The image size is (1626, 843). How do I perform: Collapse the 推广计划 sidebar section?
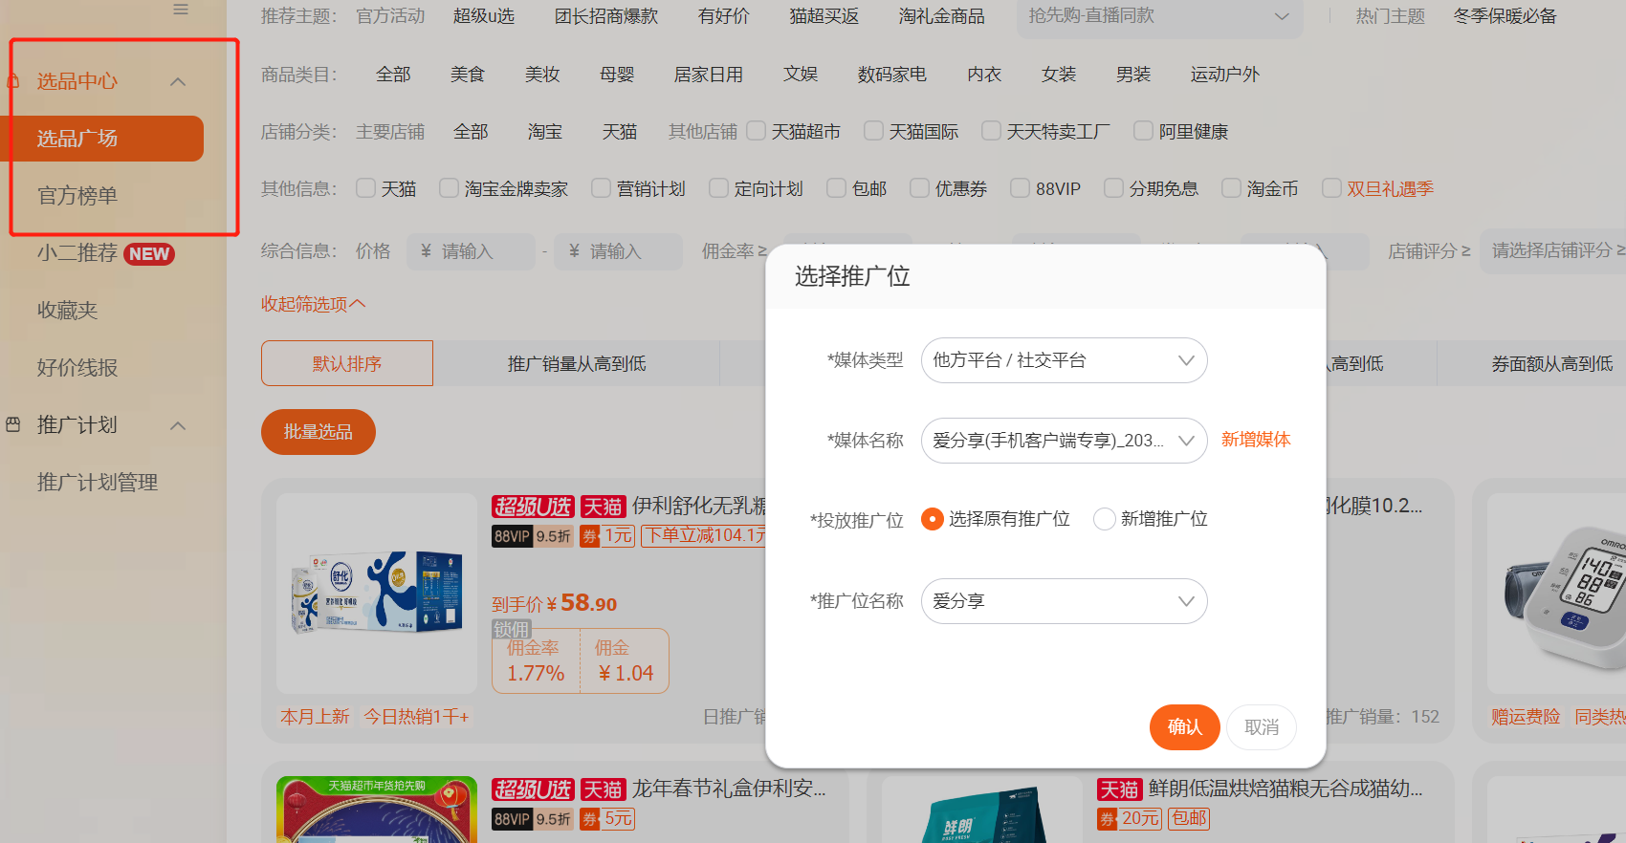point(178,425)
